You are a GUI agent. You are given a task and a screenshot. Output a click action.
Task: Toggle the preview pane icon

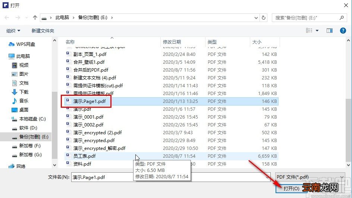(x=330, y=31)
